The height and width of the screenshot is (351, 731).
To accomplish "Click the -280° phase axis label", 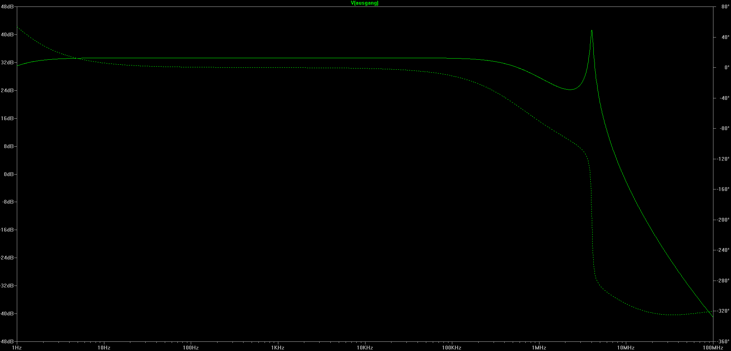I will click(723, 281).
